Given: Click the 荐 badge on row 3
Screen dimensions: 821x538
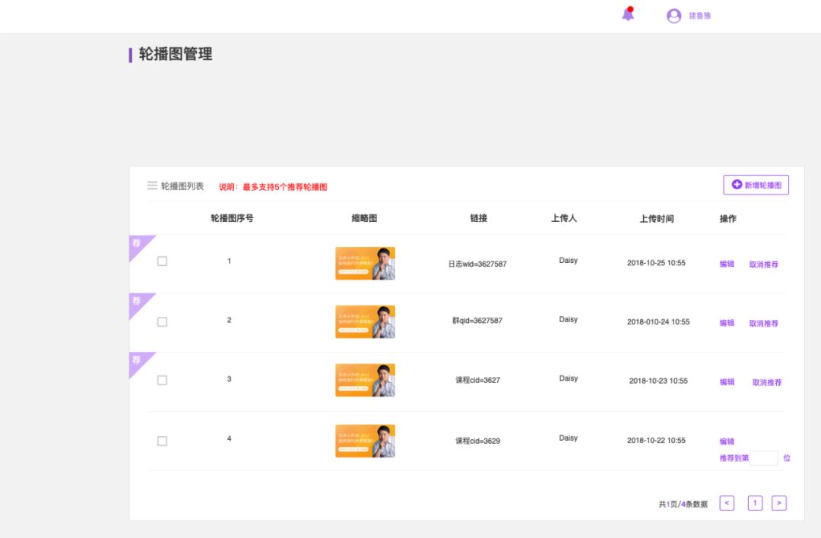Looking at the screenshot, I should point(138,360).
